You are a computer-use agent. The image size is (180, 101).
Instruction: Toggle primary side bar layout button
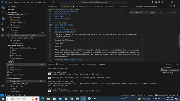point(153,2)
